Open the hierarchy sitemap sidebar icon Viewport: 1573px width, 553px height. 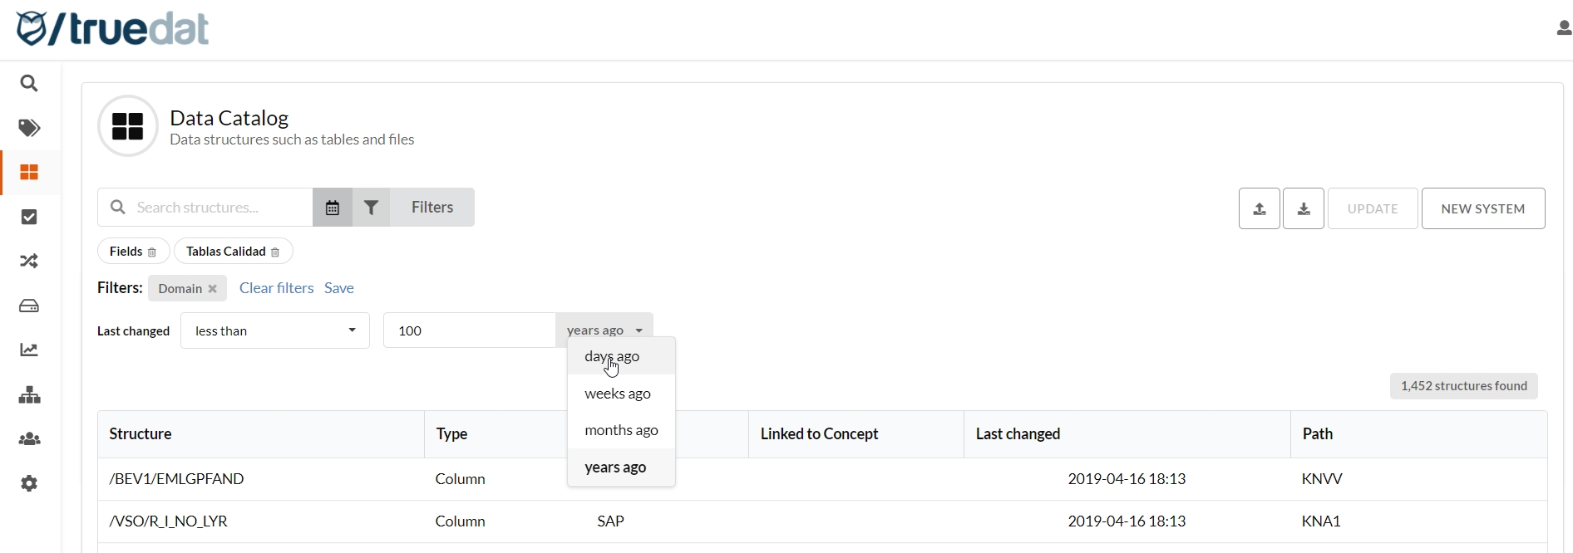click(x=29, y=395)
